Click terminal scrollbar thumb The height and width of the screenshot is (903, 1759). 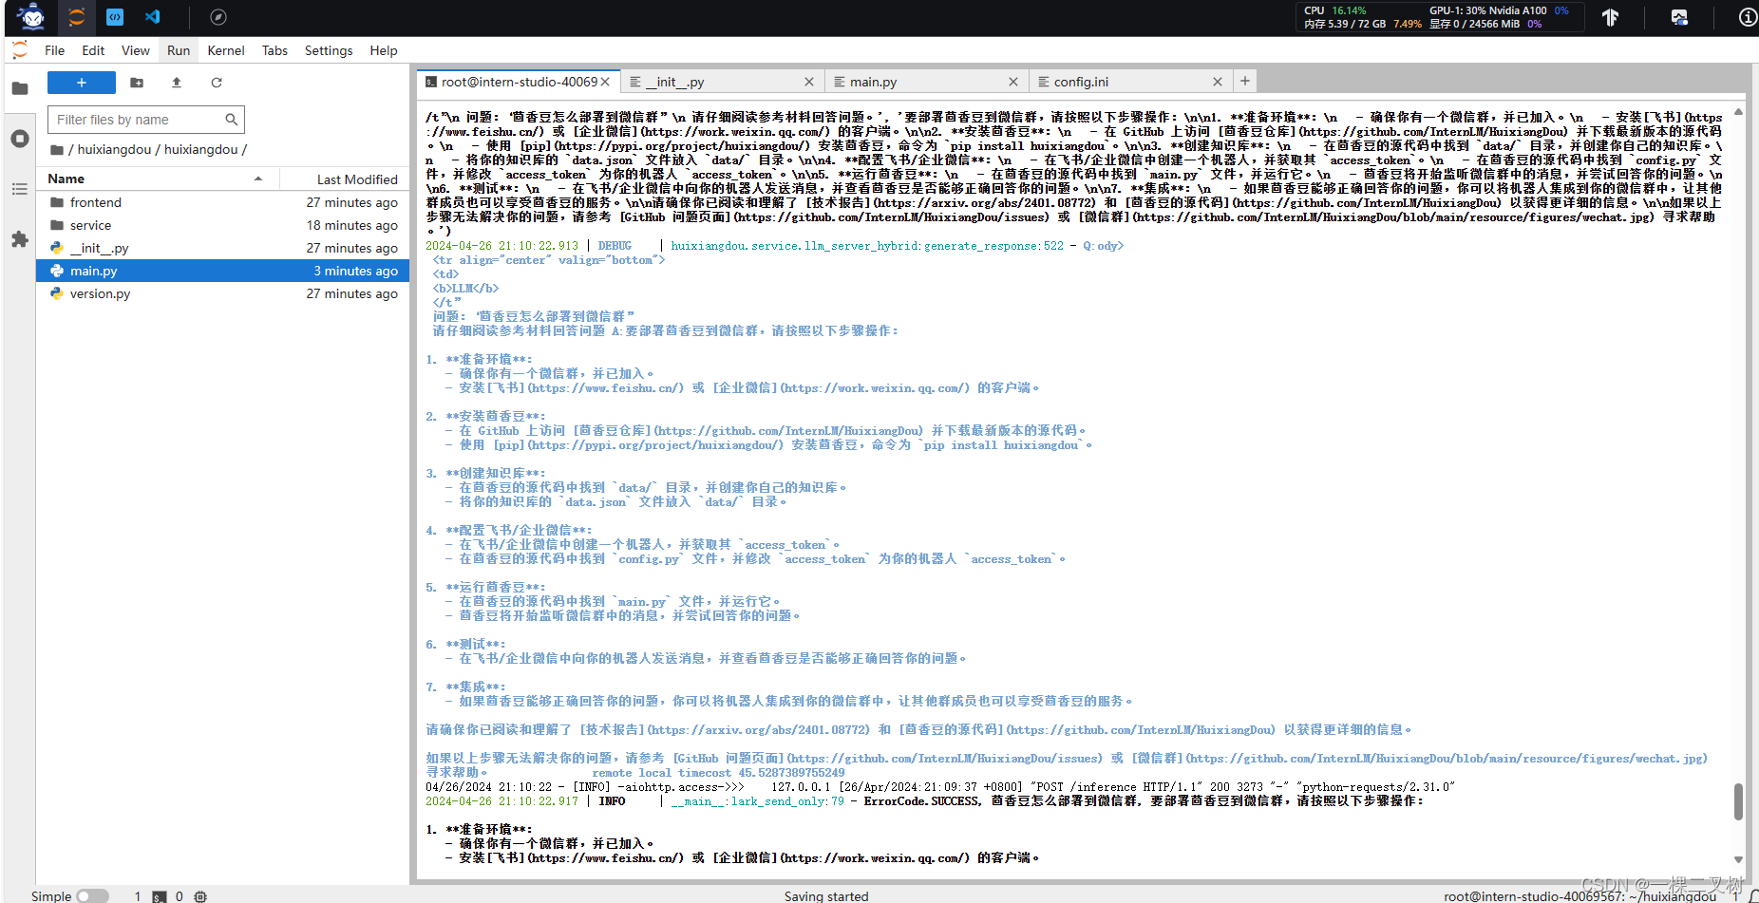click(1738, 801)
